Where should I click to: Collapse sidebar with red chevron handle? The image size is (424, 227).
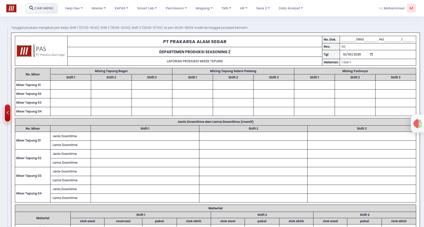pos(8,113)
